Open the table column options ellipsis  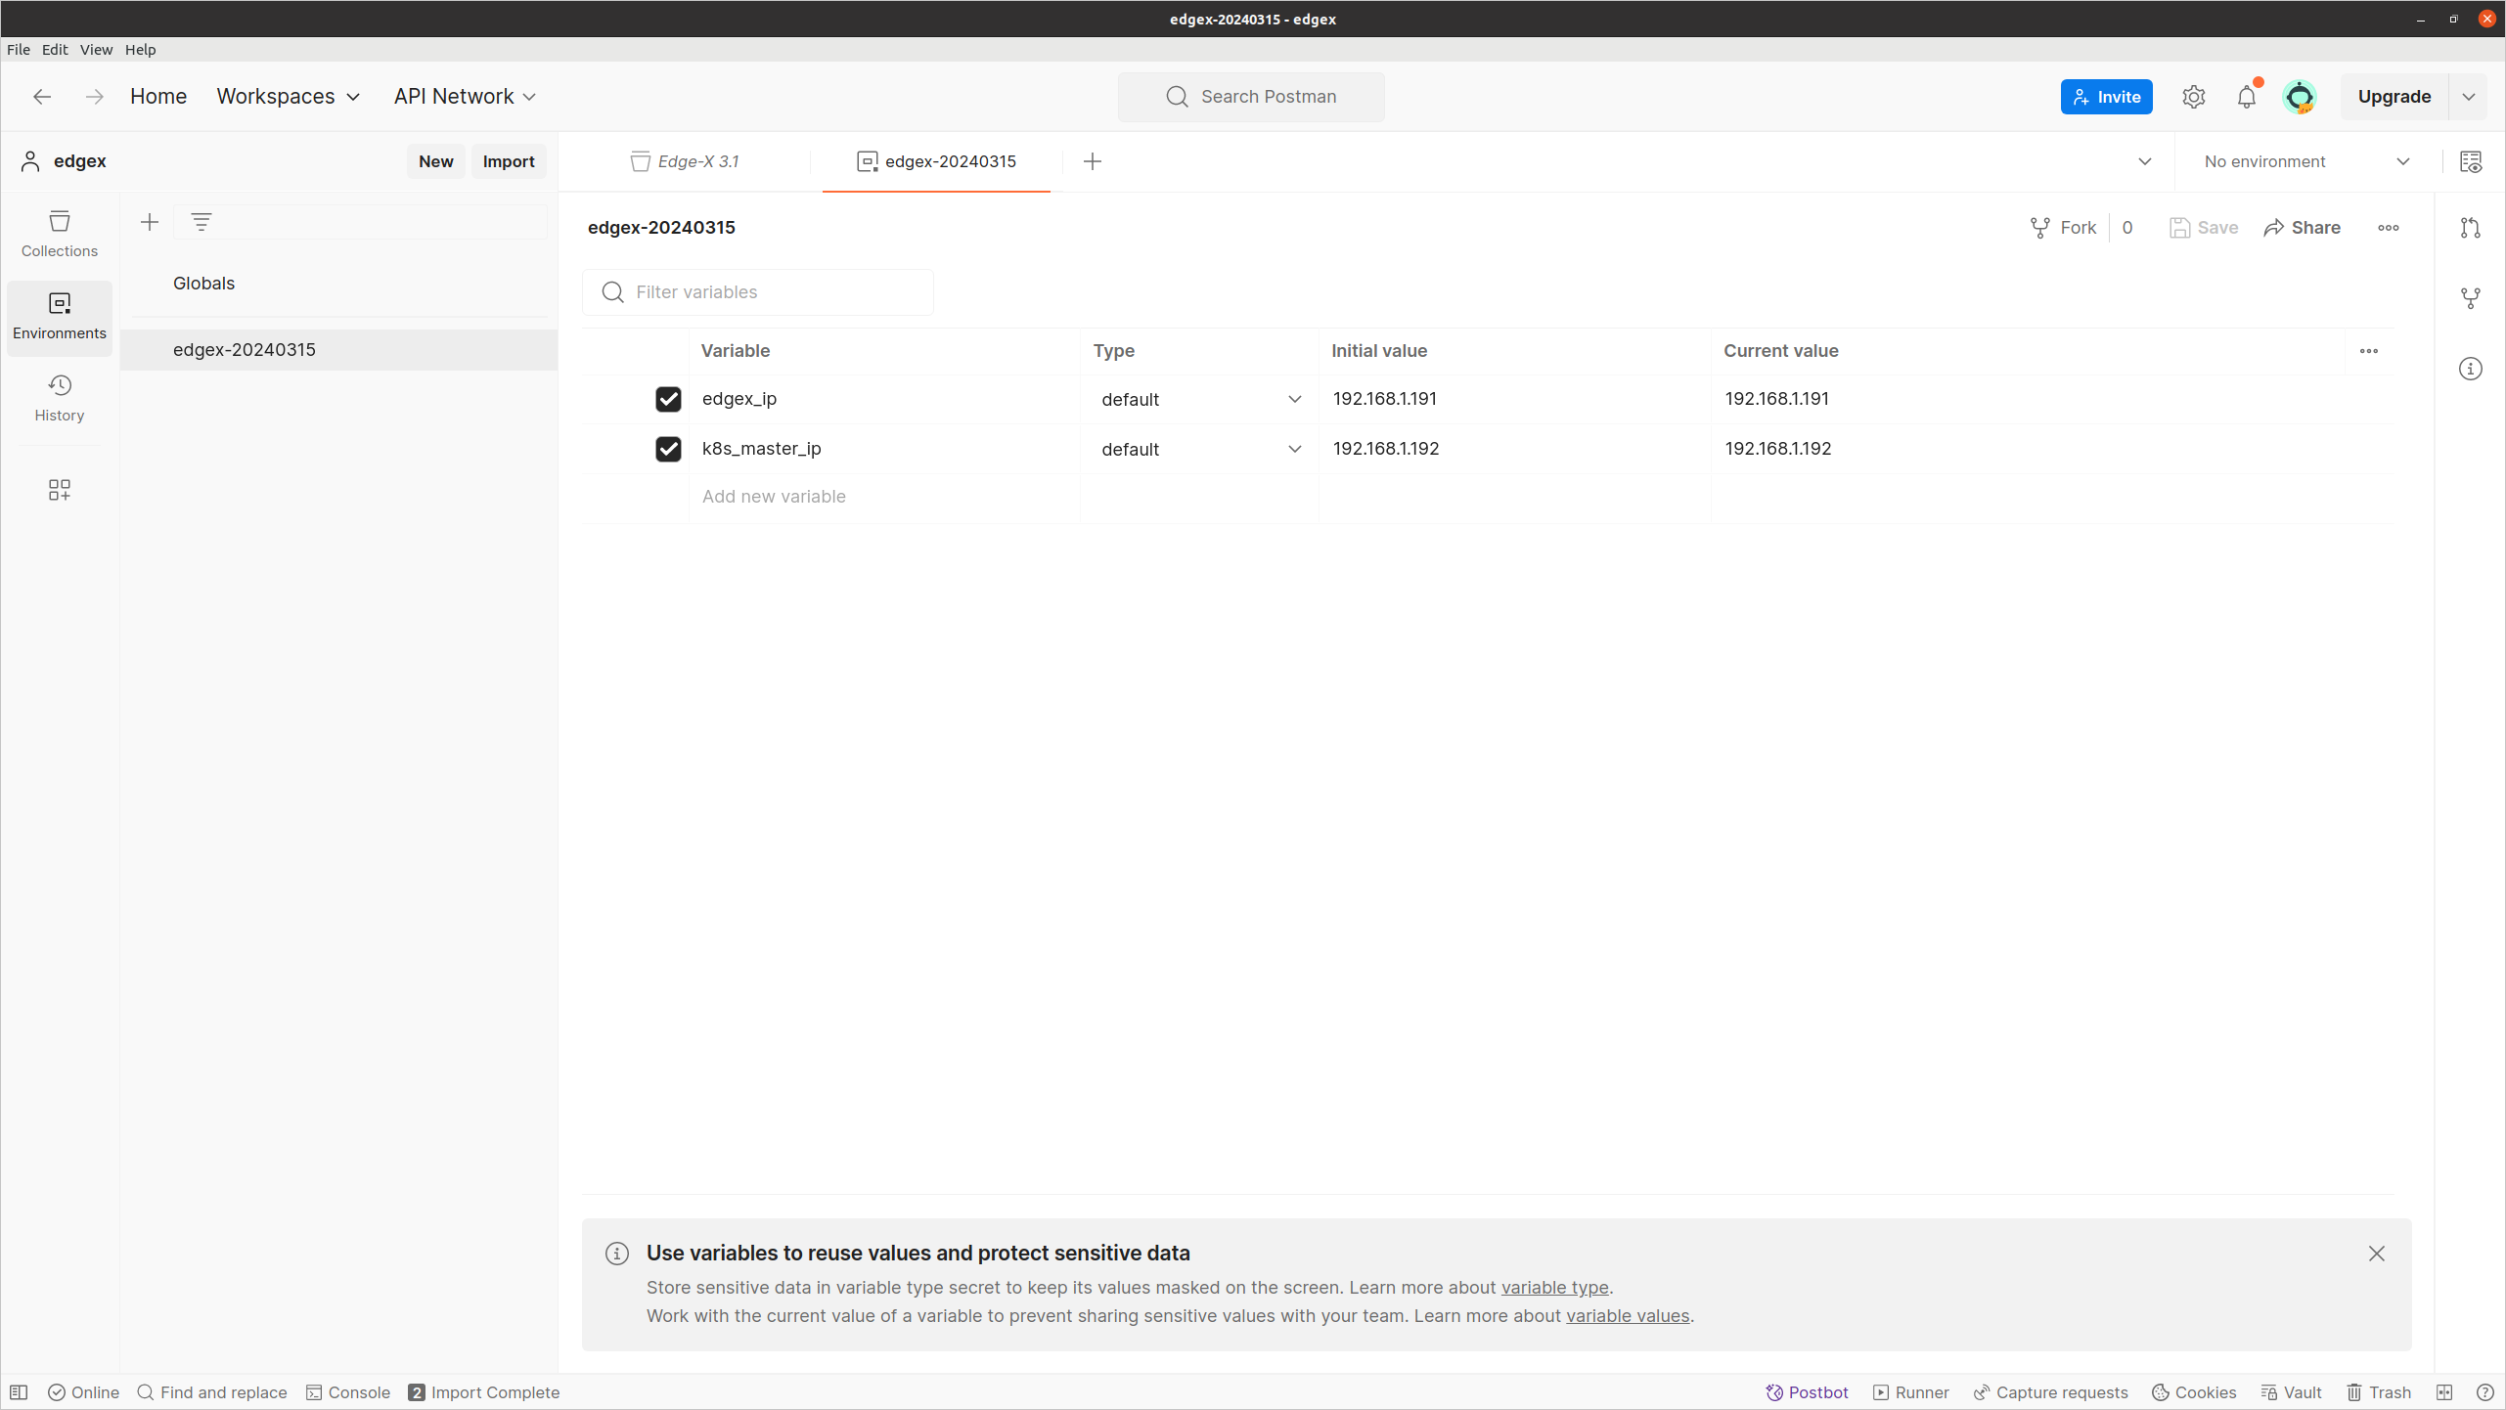[x=2369, y=351]
